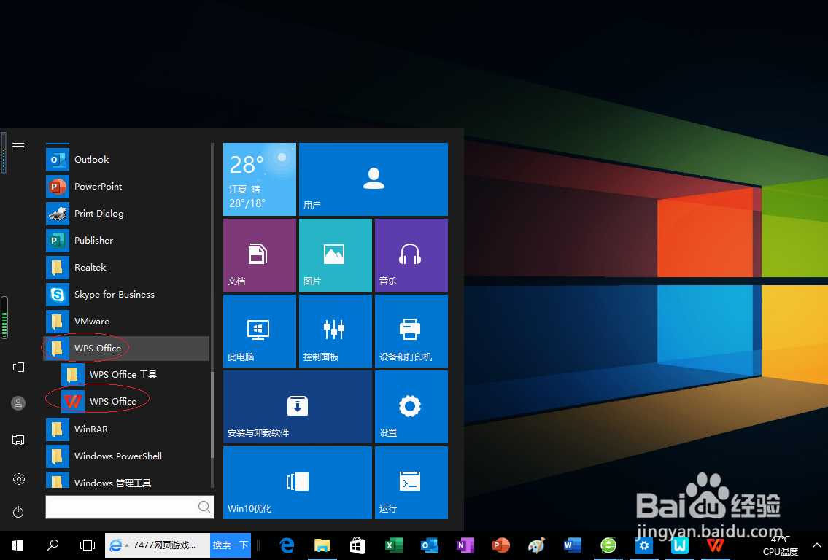The height and width of the screenshot is (560, 828).
Task: Expand the WinRAR folder
Action: click(x=127, y=429)
